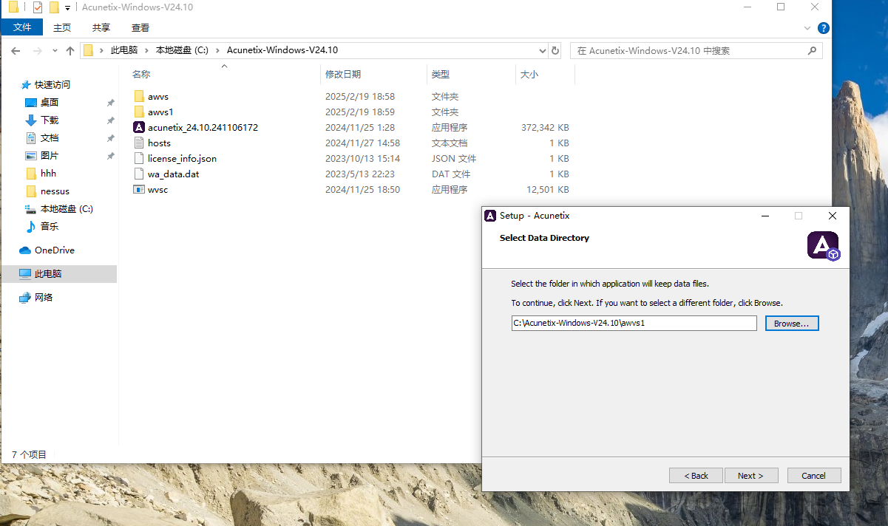The height and width of the screenshot is (526, 888).
Task: Click size 12,501 KB cell
Action: pos(548,190)
